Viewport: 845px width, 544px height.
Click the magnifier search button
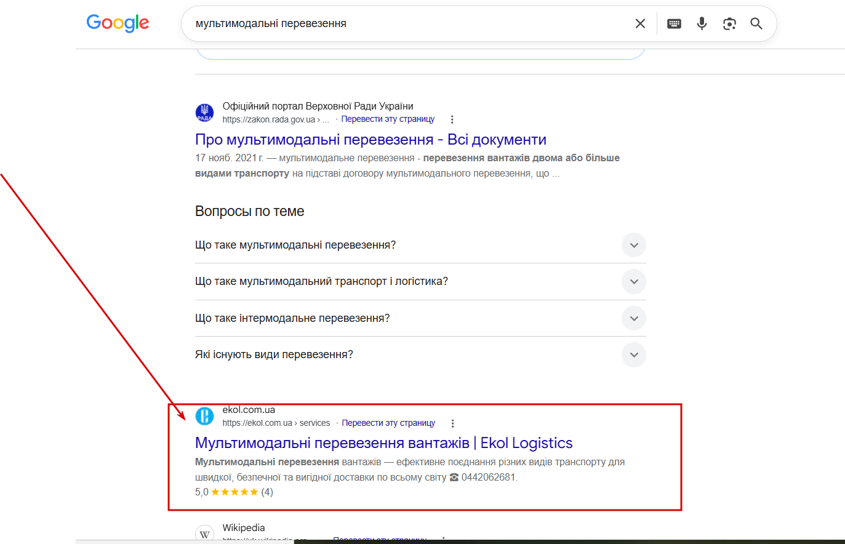click(x=756, y=23)
